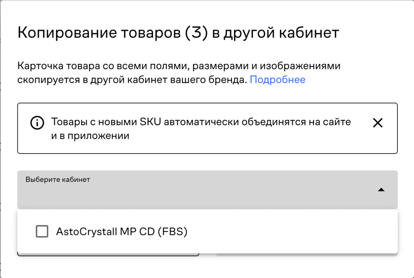Viewport: 414px width, 278px height.
Task: Click the gray button behind the dropdown list
Action: coord(306,255)
